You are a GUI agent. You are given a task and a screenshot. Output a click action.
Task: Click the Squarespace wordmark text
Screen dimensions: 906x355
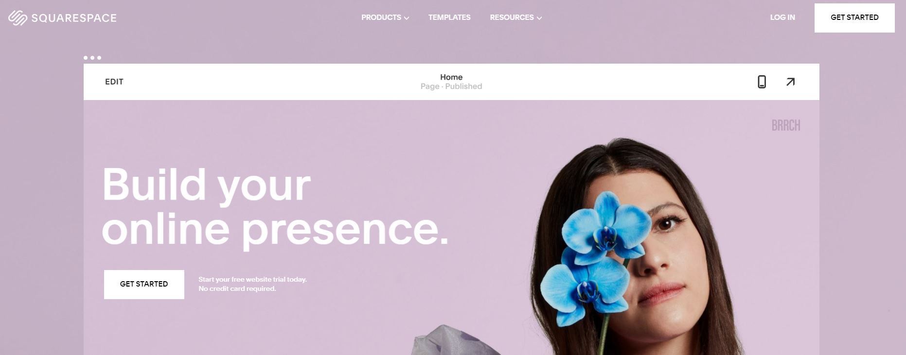tap(74, 18)
